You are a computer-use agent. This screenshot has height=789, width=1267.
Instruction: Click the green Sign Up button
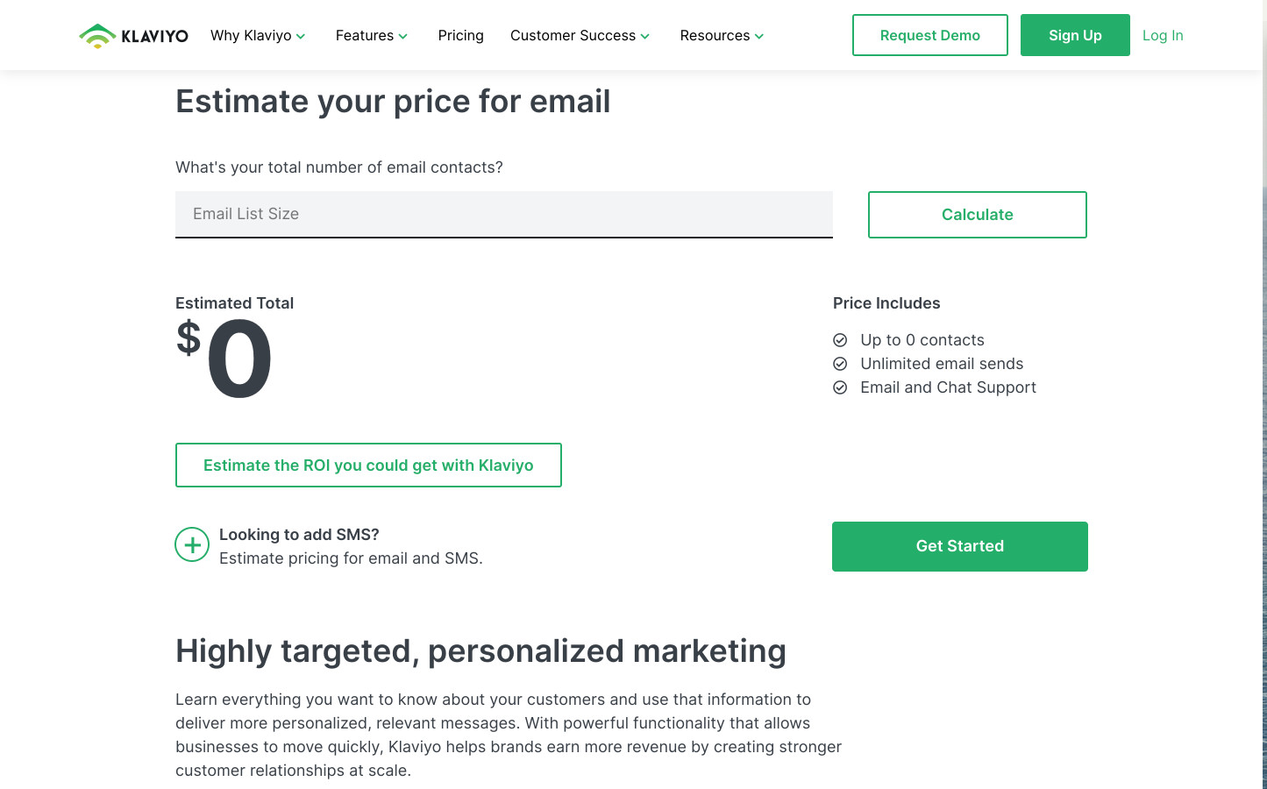pos(1075,35)
